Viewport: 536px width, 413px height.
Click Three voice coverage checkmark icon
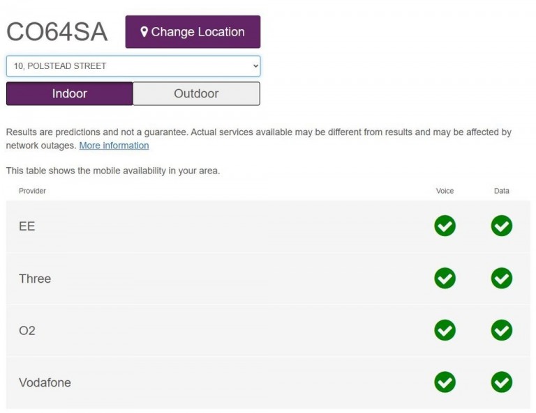(x=445, y=279)
